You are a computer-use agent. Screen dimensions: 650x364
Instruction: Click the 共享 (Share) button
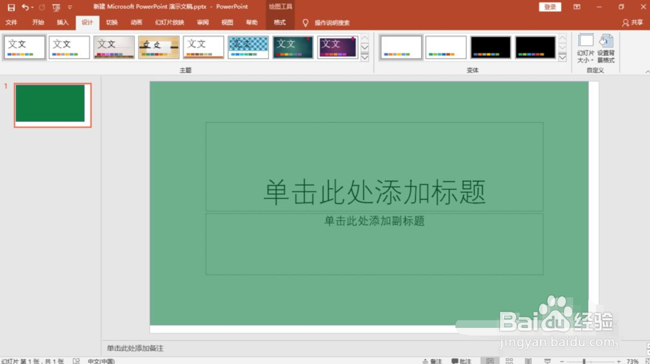tap(634, 22)
